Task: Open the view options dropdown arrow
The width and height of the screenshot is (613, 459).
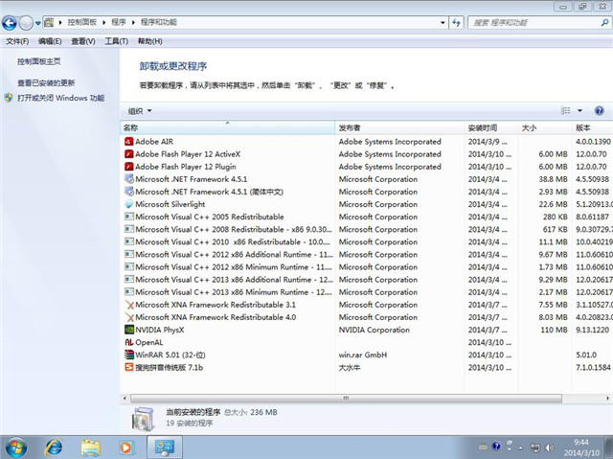Action: click(x=579, y=111)
